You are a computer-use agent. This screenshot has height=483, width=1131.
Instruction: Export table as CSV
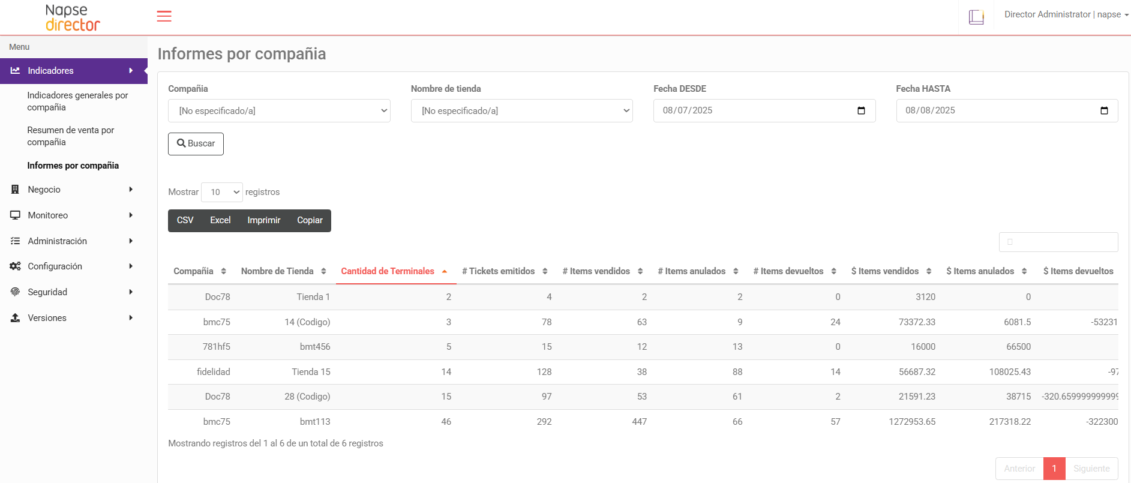pos(185,220)
